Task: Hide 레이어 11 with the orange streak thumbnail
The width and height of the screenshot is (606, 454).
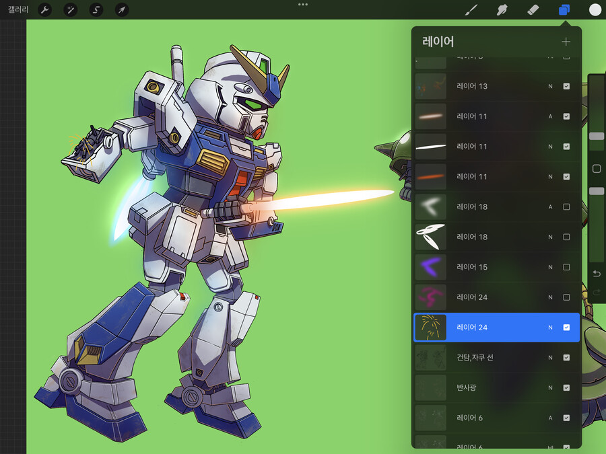Action: point(566,176)
